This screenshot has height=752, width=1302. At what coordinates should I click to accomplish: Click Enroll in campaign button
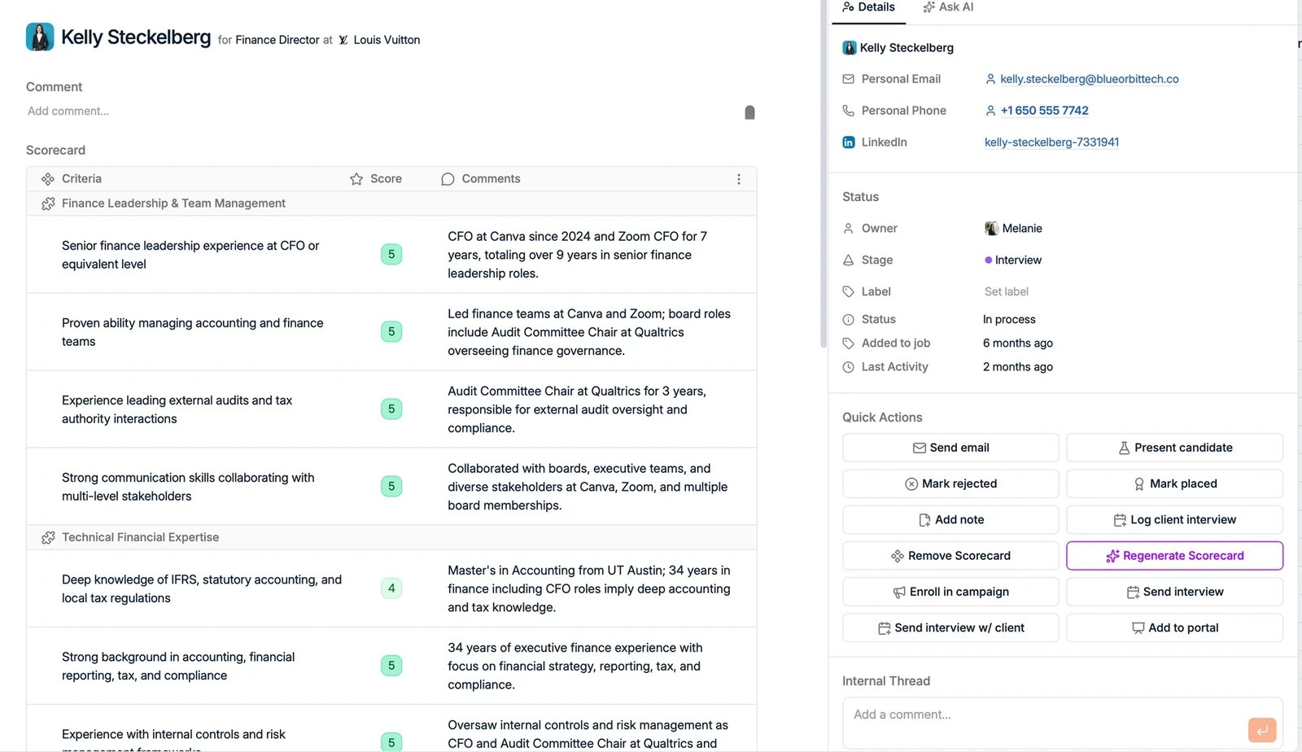coord(950,592)
